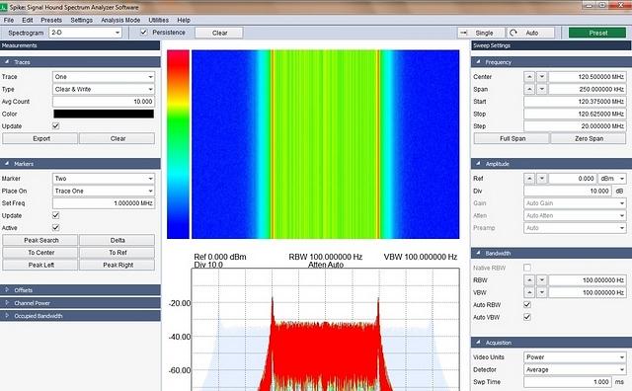Lower RBW using down arrow stepper

pos(542,279)
